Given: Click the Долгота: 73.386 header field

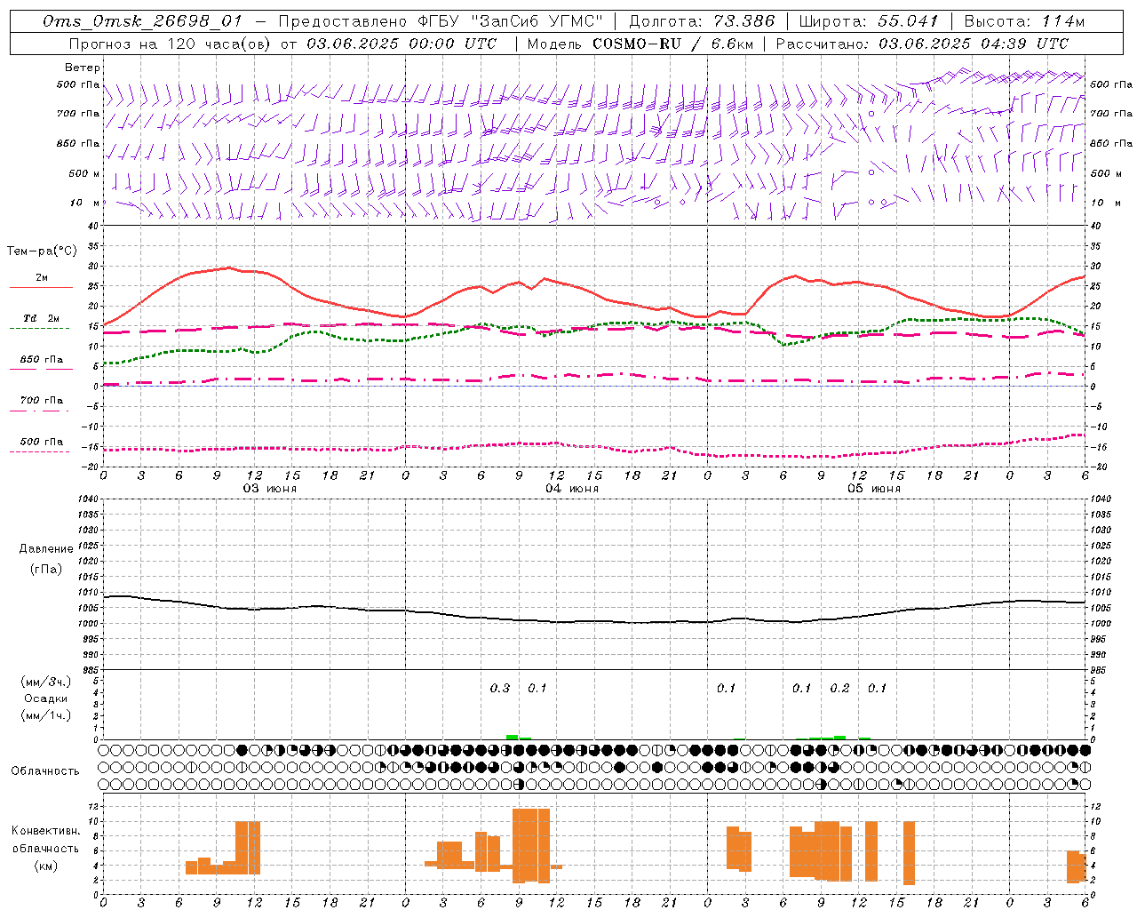Looking at the screenshot, I should (x=702, y=21).
